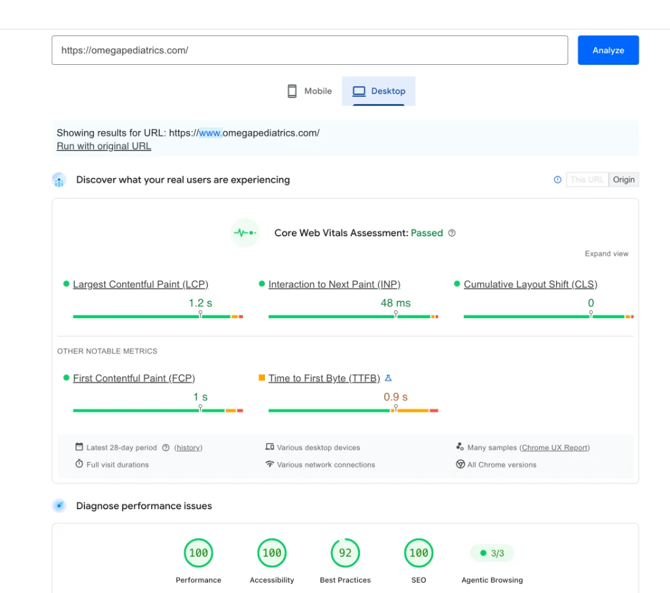Click the FCP distribution bar
The width and height of the screenshot is (670, 593).
click(x=158, y=410)
